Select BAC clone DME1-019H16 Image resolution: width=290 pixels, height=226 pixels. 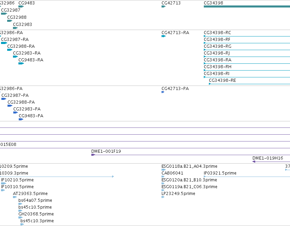click(271, 162)
